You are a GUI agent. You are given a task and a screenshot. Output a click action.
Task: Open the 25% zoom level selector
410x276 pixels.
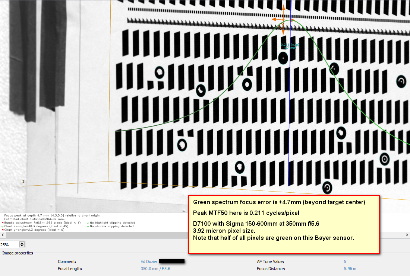click(8, 244)
